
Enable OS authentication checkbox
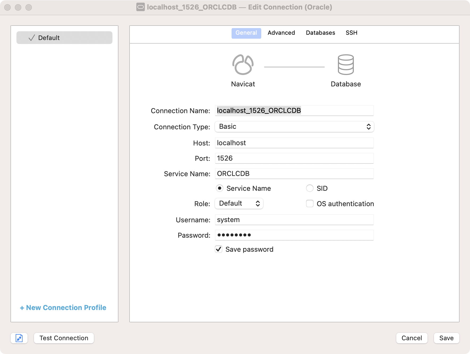pyautogui.click(x=310, y=204)
